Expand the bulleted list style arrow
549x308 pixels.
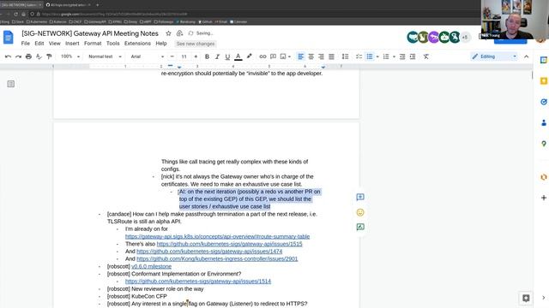click(377, 56)
